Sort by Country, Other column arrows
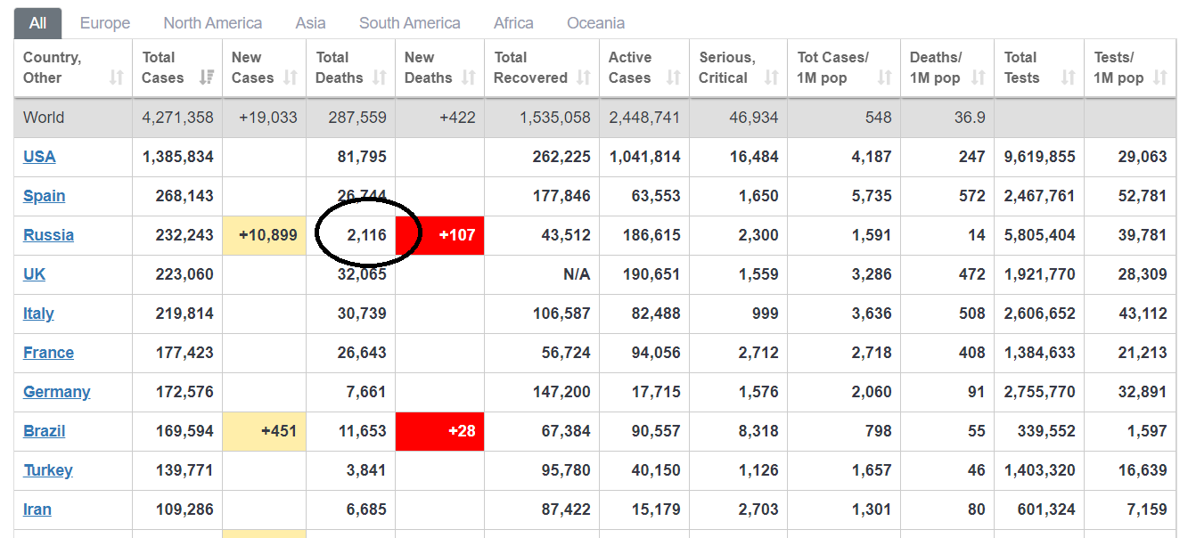Screen dimensions: 1188x538 click(117, 77)
